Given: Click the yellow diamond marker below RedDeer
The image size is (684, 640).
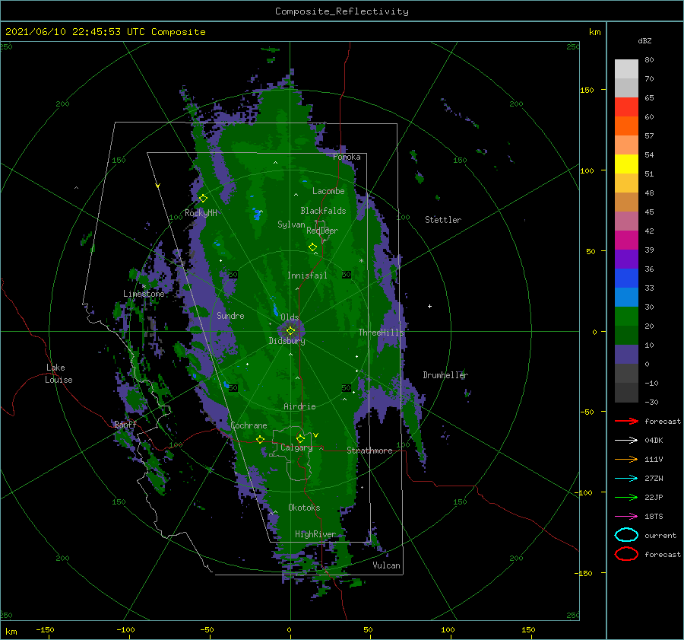Looking at the screenshot, I should (x=312, y=247).
